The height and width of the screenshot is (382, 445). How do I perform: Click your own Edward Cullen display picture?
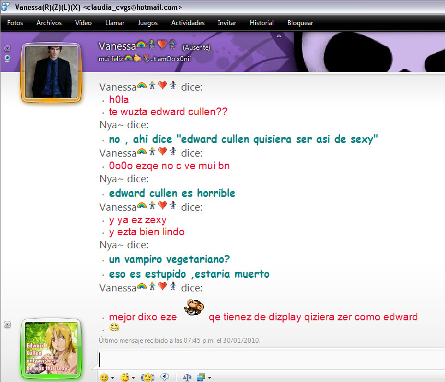coord(51,348)
